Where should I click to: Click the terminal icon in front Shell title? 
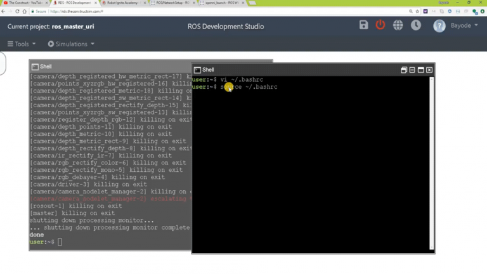point(197,70)
